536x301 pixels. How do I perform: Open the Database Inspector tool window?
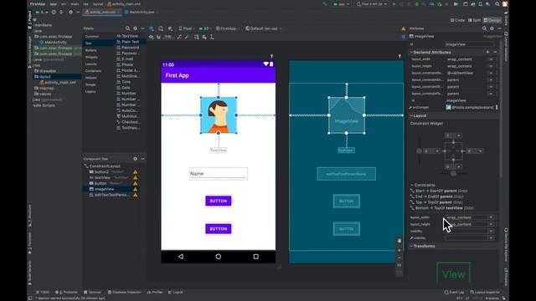click(x=125, y=293)
